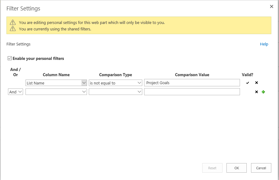Remove the second filter row
This screenshot has width=279, height=180.
pyautogui.click(x=257, y=92)
